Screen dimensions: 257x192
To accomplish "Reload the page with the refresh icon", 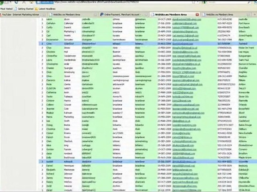I will [16, 2].
